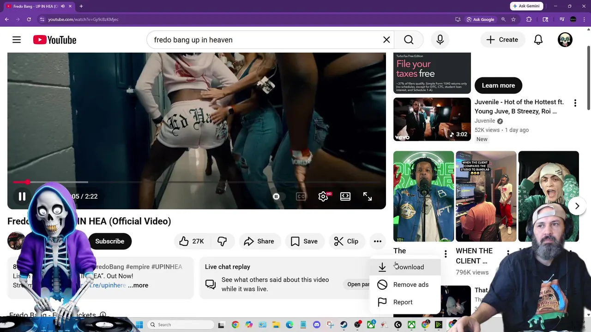Open browser extensions puzzle icon

click(x=529, y=19)
